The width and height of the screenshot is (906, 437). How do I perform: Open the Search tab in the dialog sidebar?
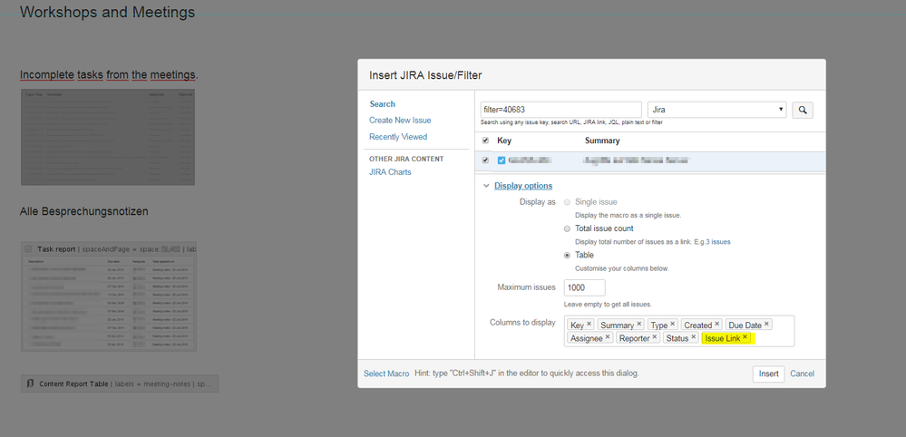coord(382,104)
